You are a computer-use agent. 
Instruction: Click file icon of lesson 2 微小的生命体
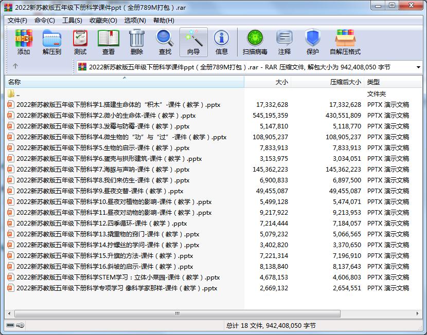click(11, 115)
